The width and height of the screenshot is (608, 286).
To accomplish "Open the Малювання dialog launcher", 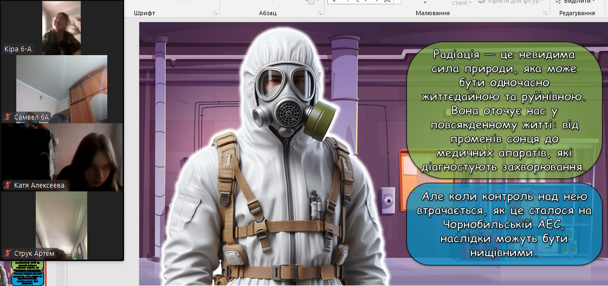I will pyautogui.click(x=545, y=14).
